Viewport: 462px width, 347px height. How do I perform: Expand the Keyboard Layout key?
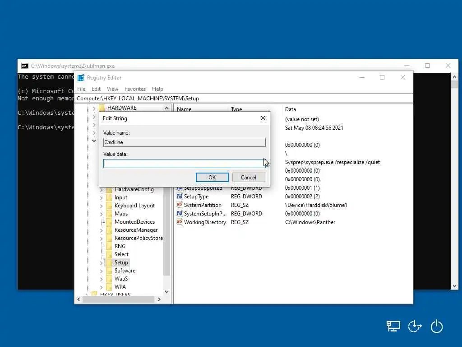point(102,206)
